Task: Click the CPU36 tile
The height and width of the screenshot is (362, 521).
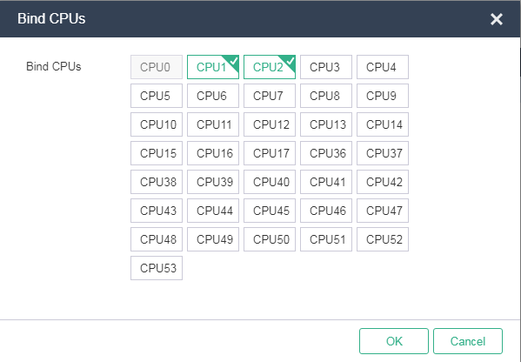Action: pos(326,153)
